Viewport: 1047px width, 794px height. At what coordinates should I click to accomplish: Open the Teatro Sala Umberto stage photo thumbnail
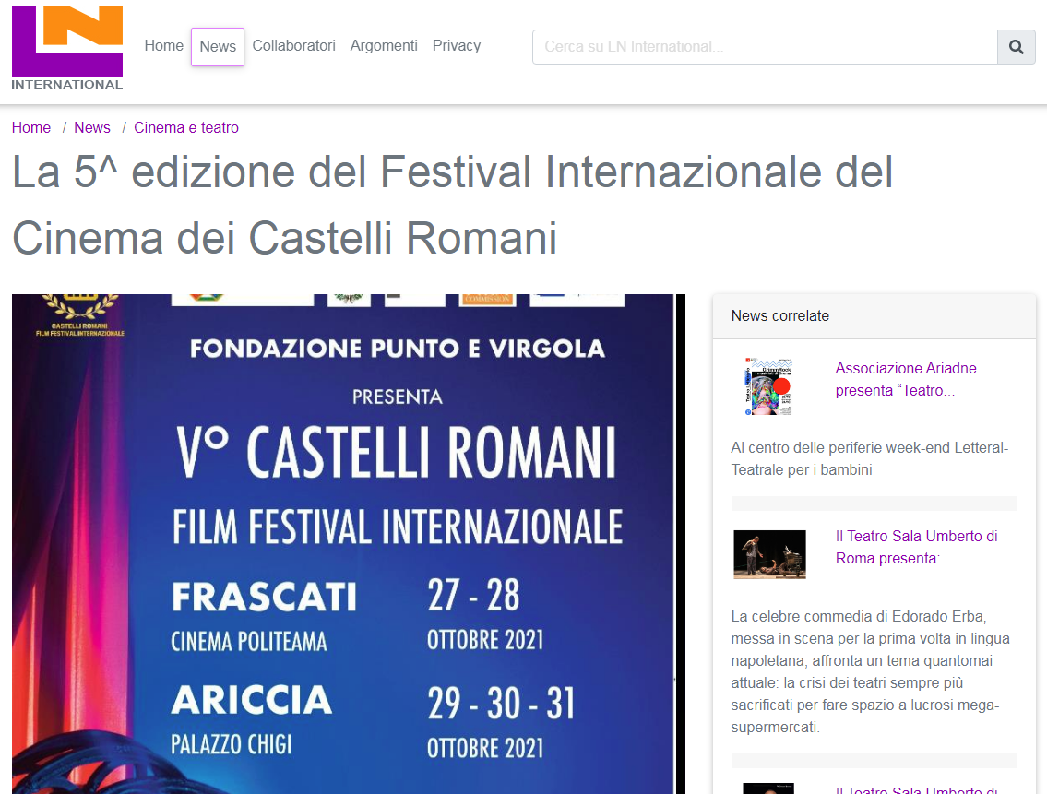[769, 553]
